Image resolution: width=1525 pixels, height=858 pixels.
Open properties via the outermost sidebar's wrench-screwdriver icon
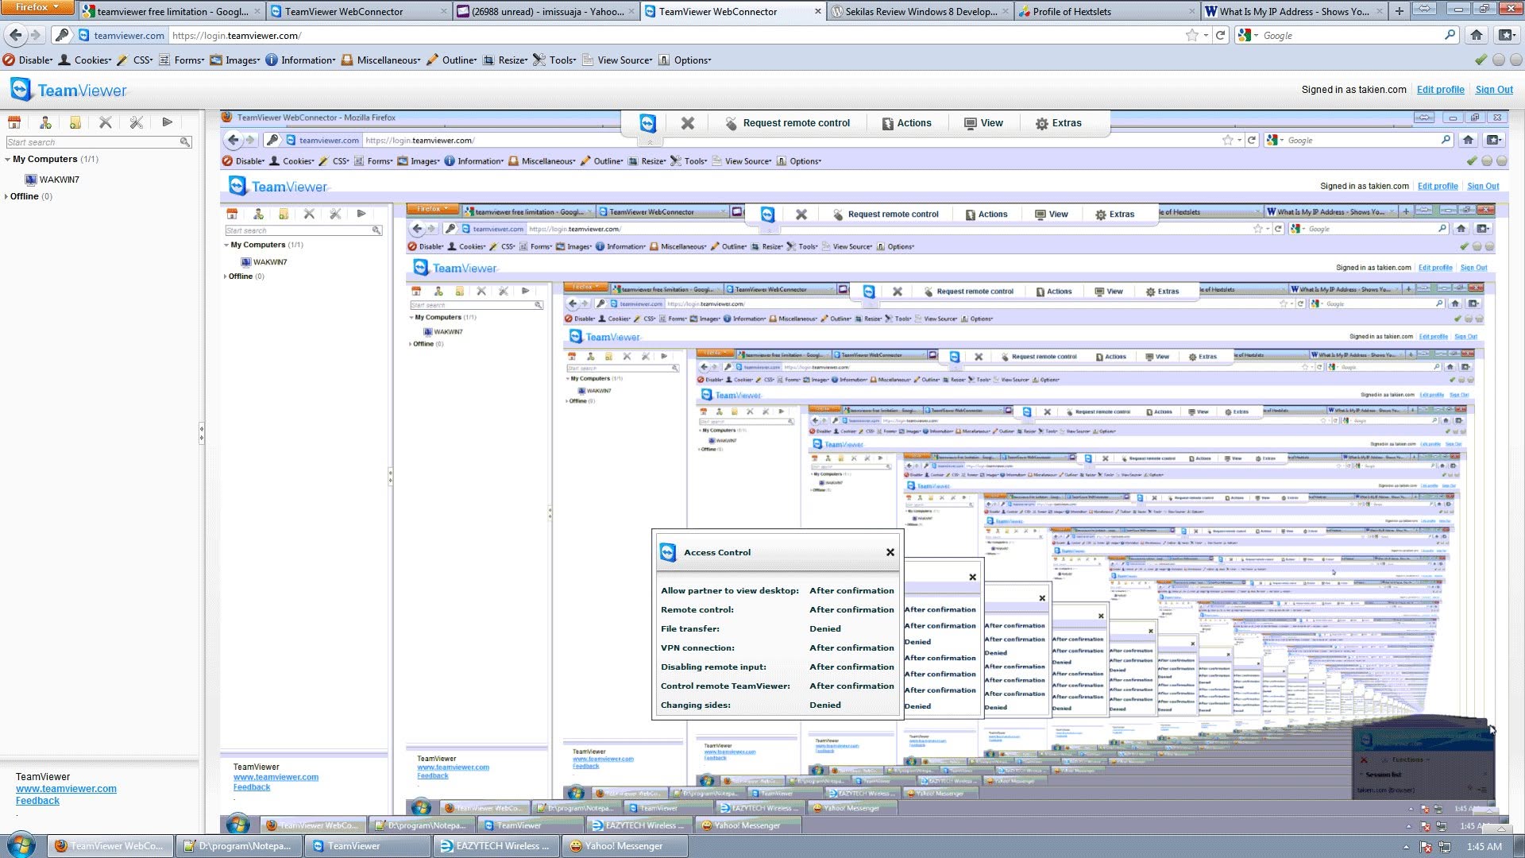pos(136,122)
